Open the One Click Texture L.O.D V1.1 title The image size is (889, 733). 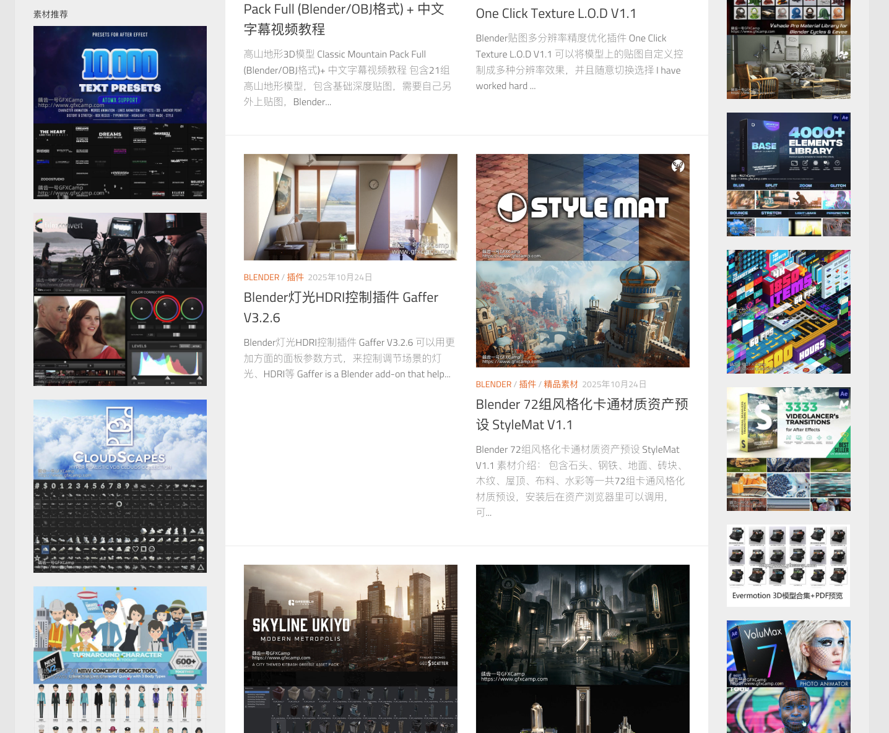click(x=556, y=14)
